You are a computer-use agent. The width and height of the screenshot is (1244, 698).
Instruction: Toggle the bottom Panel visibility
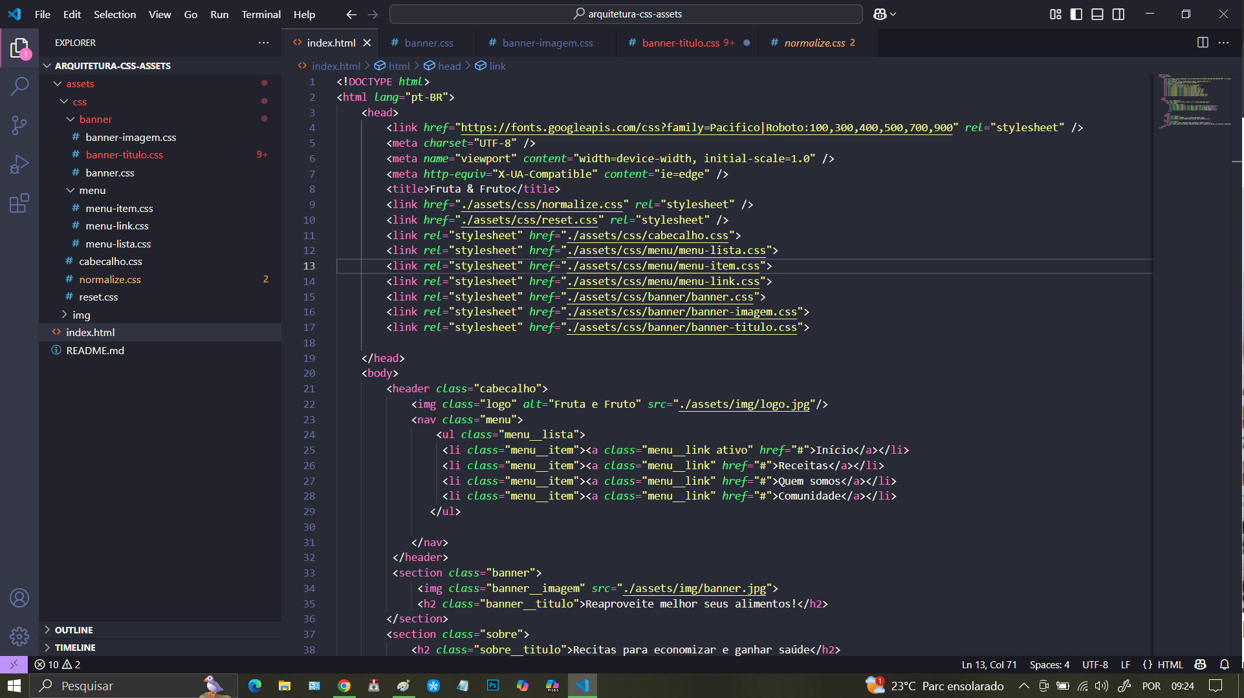pos(1097,14)
